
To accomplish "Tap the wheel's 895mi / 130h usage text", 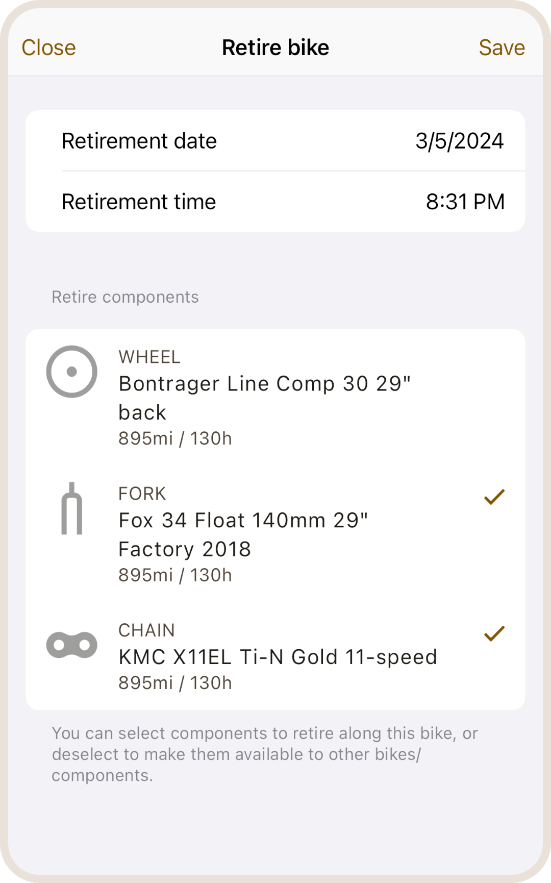I will coord(175,438).
